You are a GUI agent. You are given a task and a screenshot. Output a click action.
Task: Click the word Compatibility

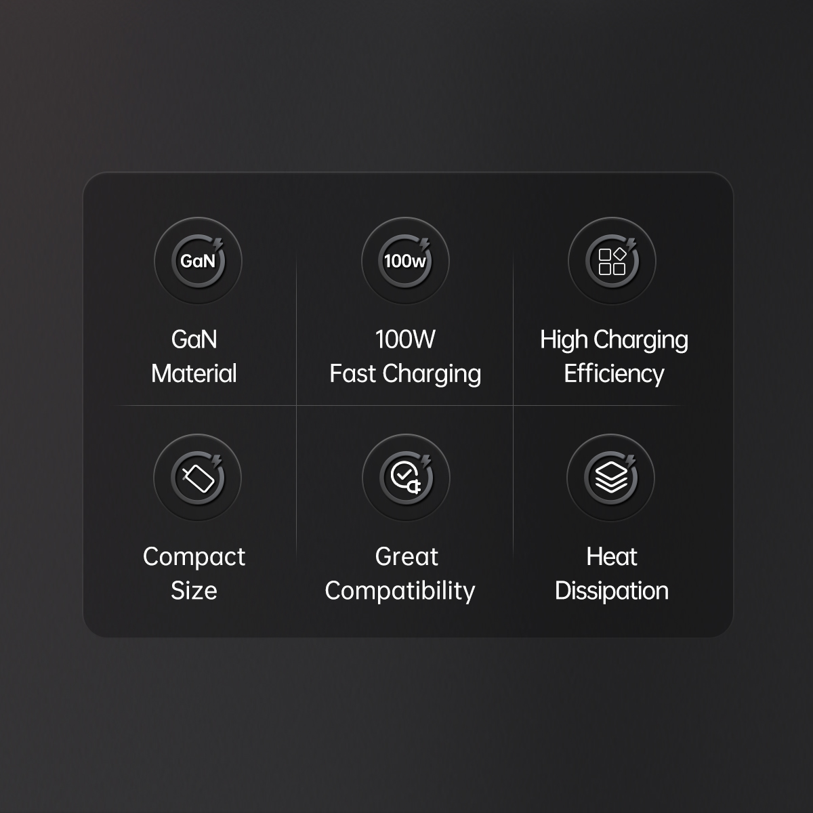click(x=400, y=591)
